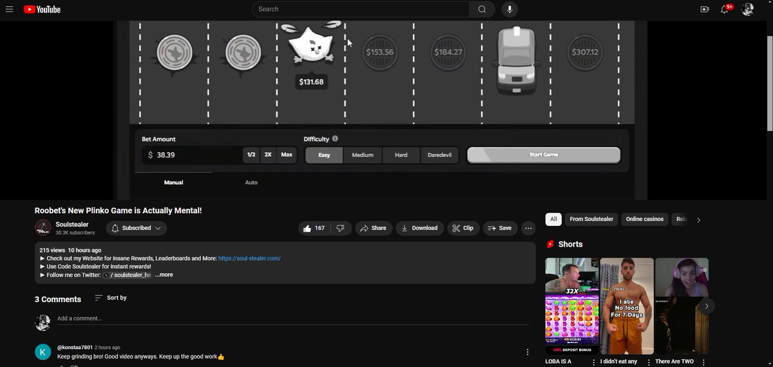The image size is (773, 367).
Task: Click the Start Game button
Action: pos(544,155)
